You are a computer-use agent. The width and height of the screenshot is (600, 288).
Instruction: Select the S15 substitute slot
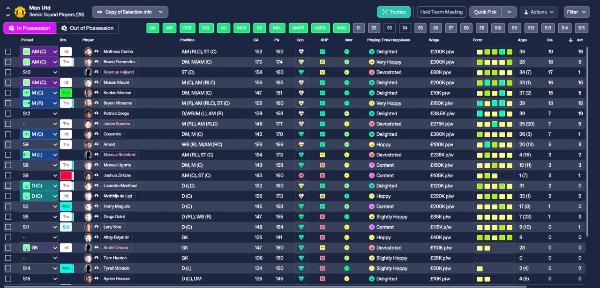click(581, 28)
